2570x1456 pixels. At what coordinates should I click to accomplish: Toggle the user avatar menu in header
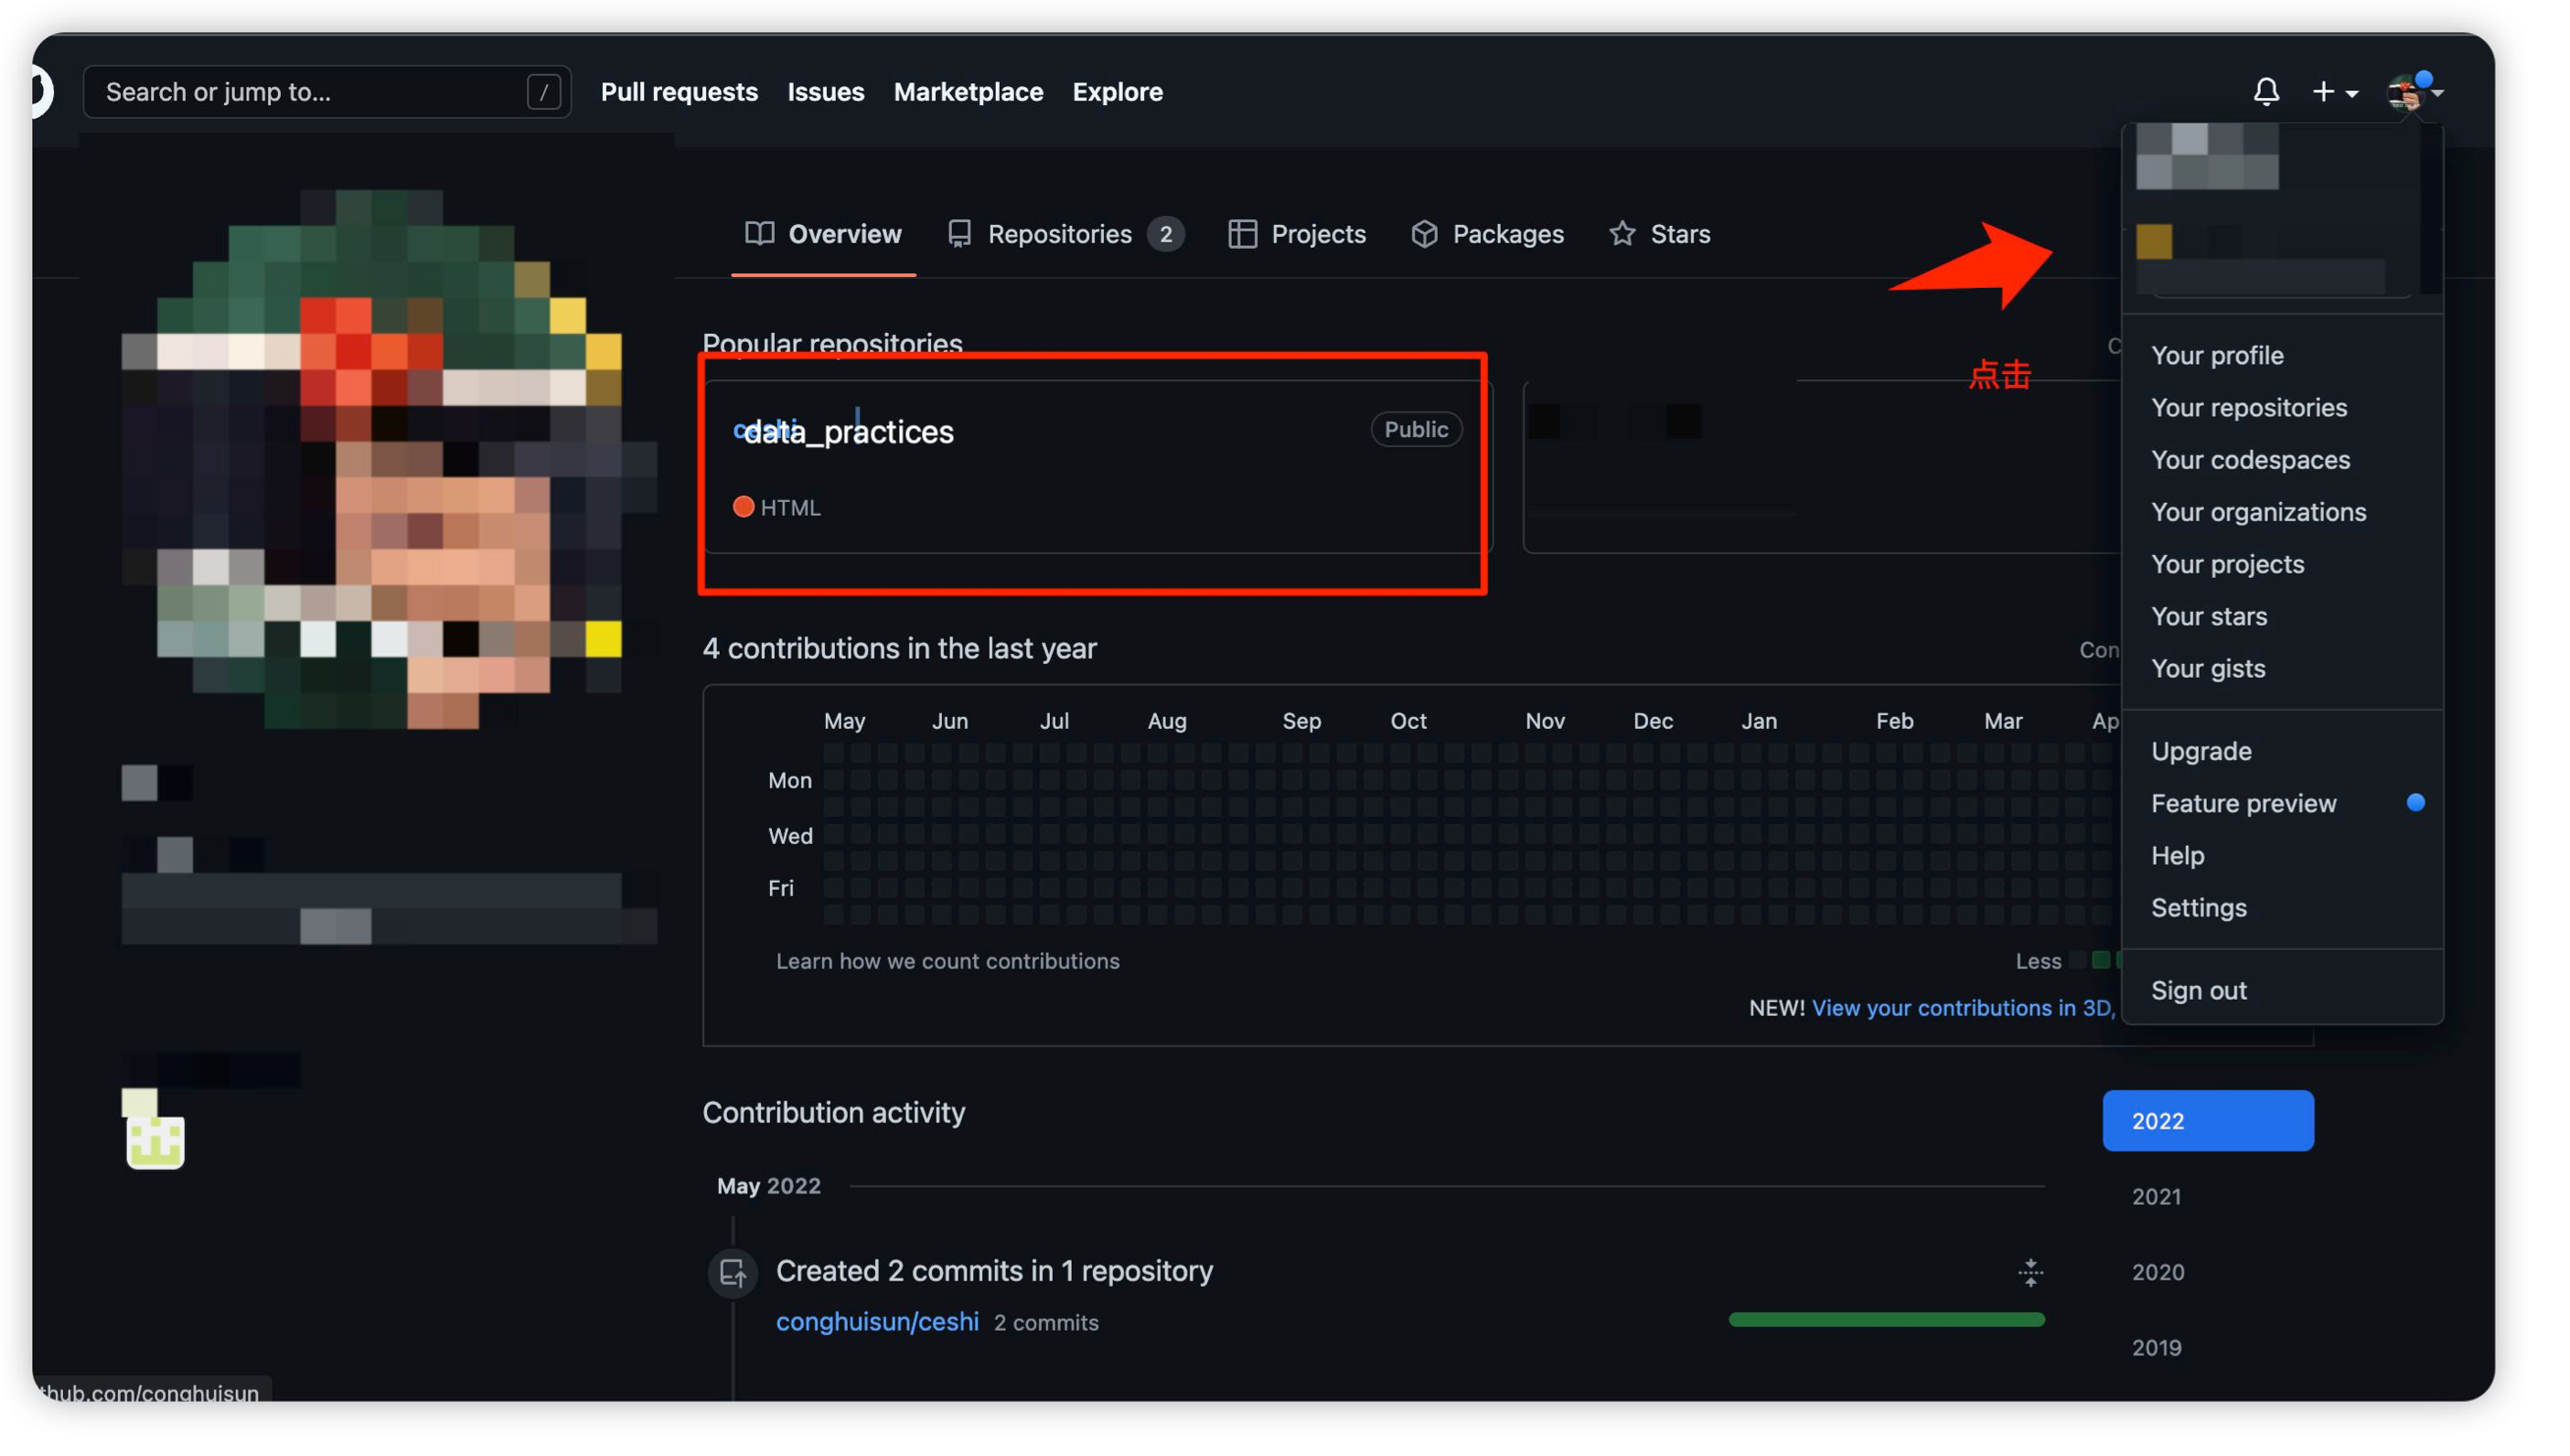coord(2414,92)
